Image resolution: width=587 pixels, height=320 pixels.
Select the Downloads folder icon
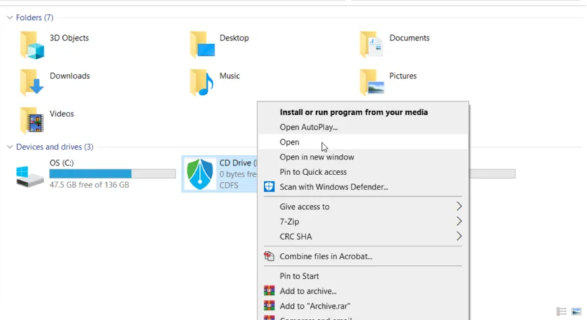(32, 82)
